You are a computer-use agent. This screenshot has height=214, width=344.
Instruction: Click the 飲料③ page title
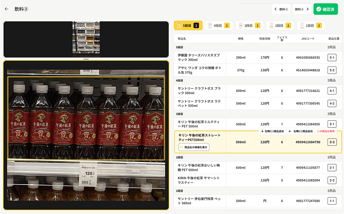point(21,9)
